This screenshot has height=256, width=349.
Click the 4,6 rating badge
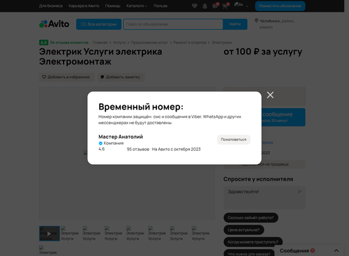point(43,43)
